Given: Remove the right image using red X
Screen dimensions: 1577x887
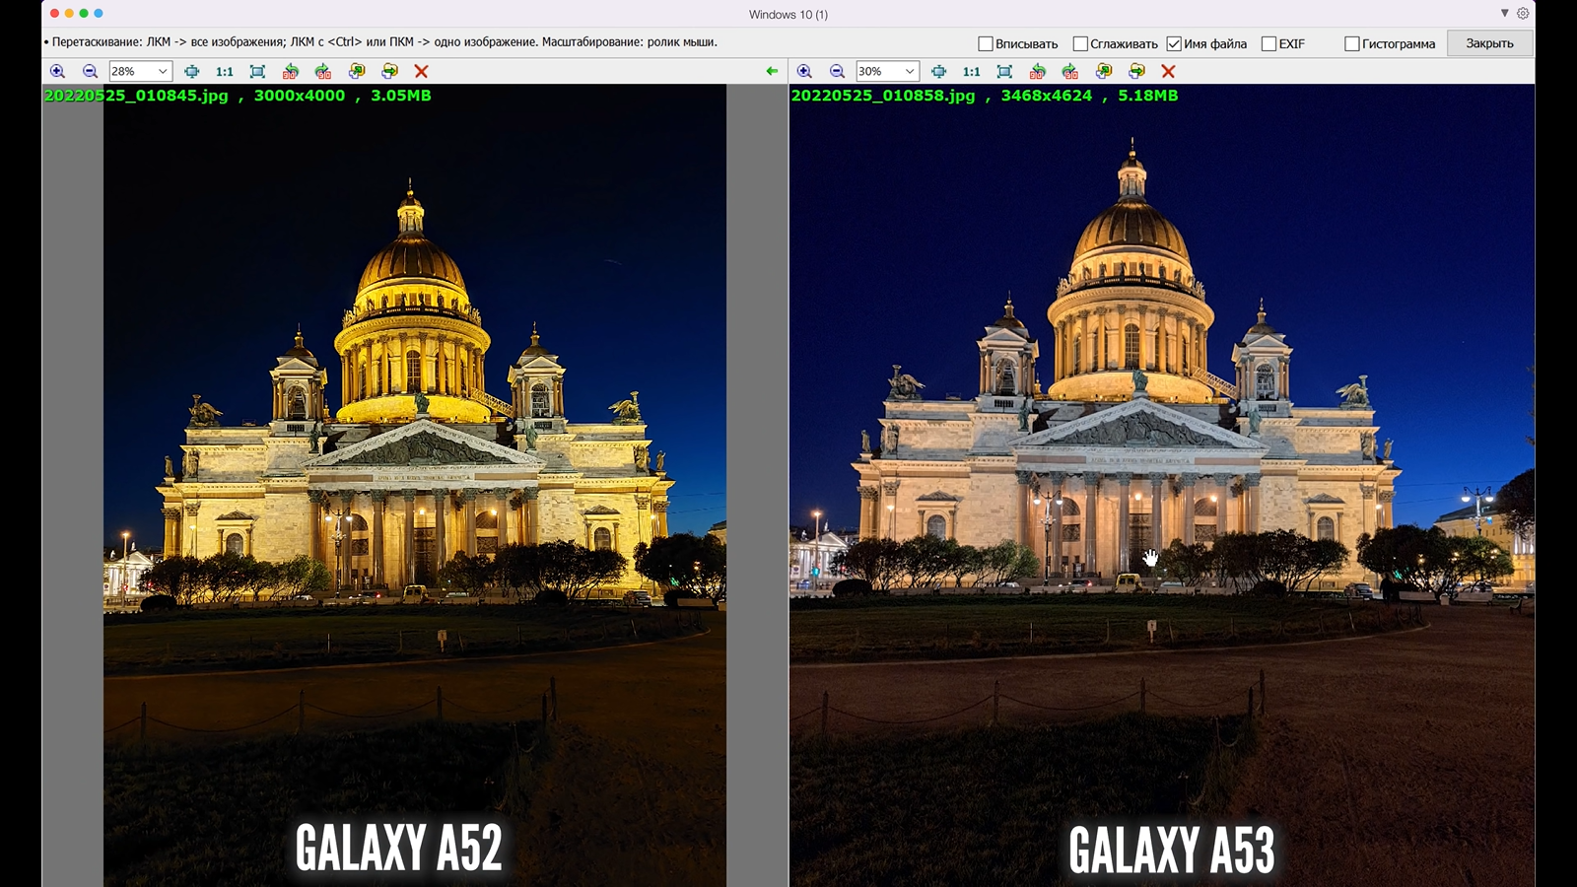Looking at the screenshot, I should pos(1168,71).
